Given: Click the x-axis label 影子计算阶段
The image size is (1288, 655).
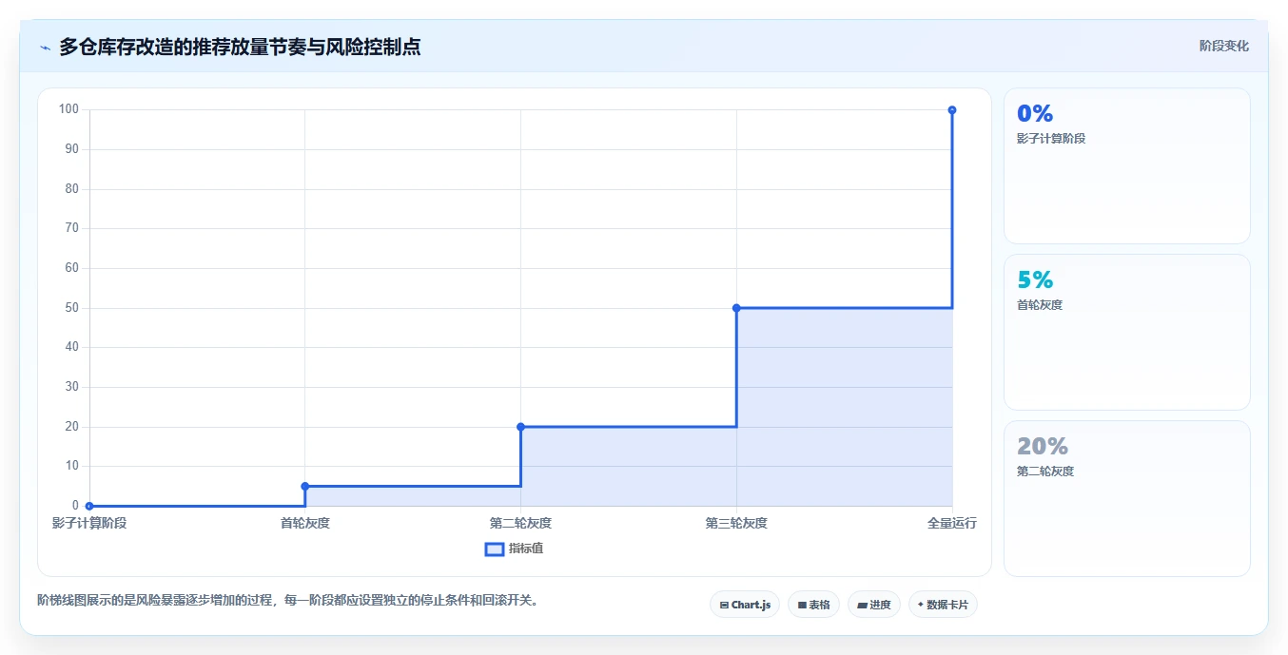Looking at the screenshot, I should 89,523.
